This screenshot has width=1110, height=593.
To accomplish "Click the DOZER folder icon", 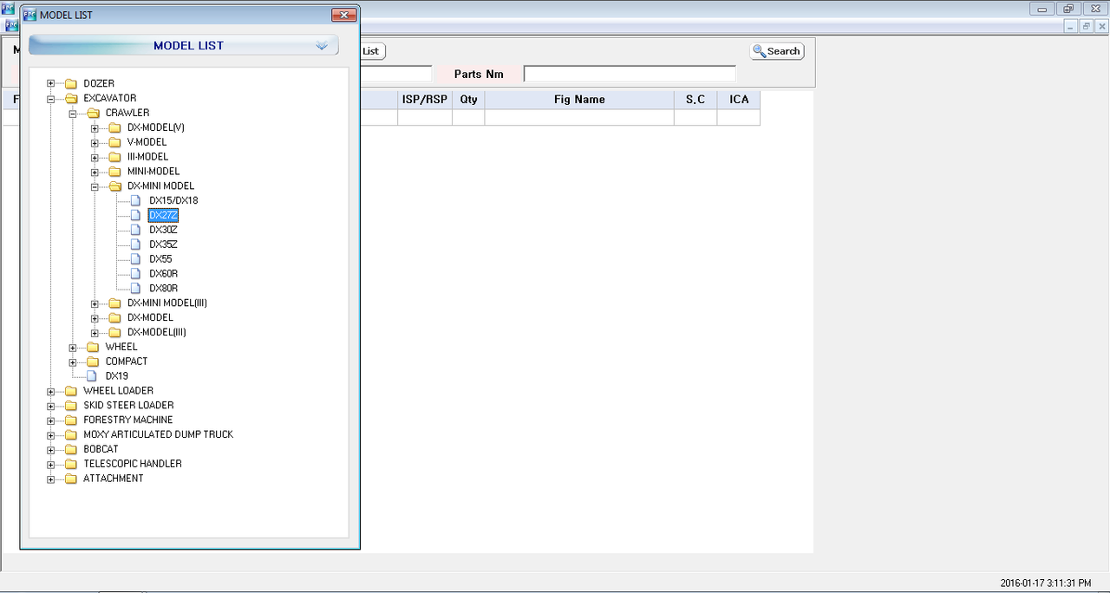I will (70, 84).
